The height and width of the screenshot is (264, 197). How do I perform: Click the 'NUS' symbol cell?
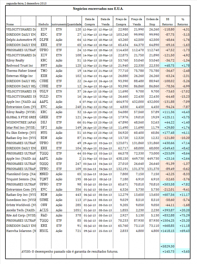coord(44,133)
